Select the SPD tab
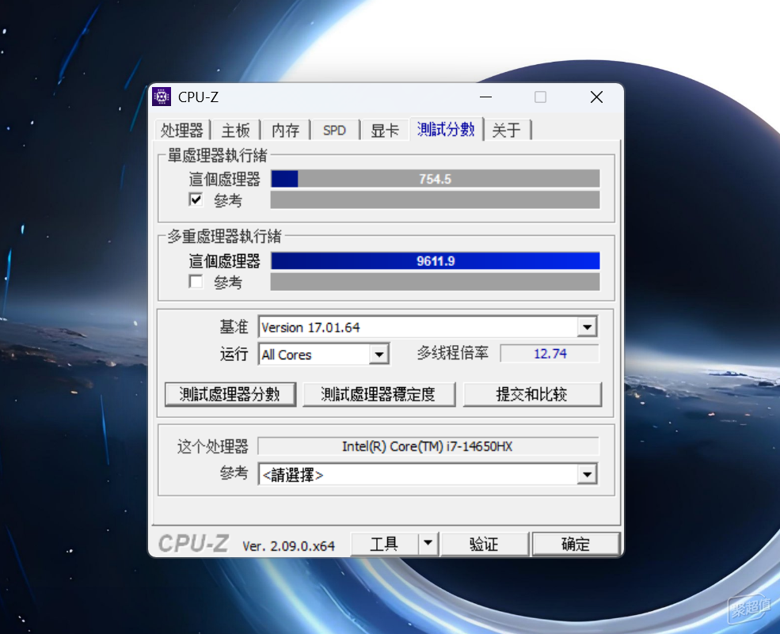 tap(335, 131)
